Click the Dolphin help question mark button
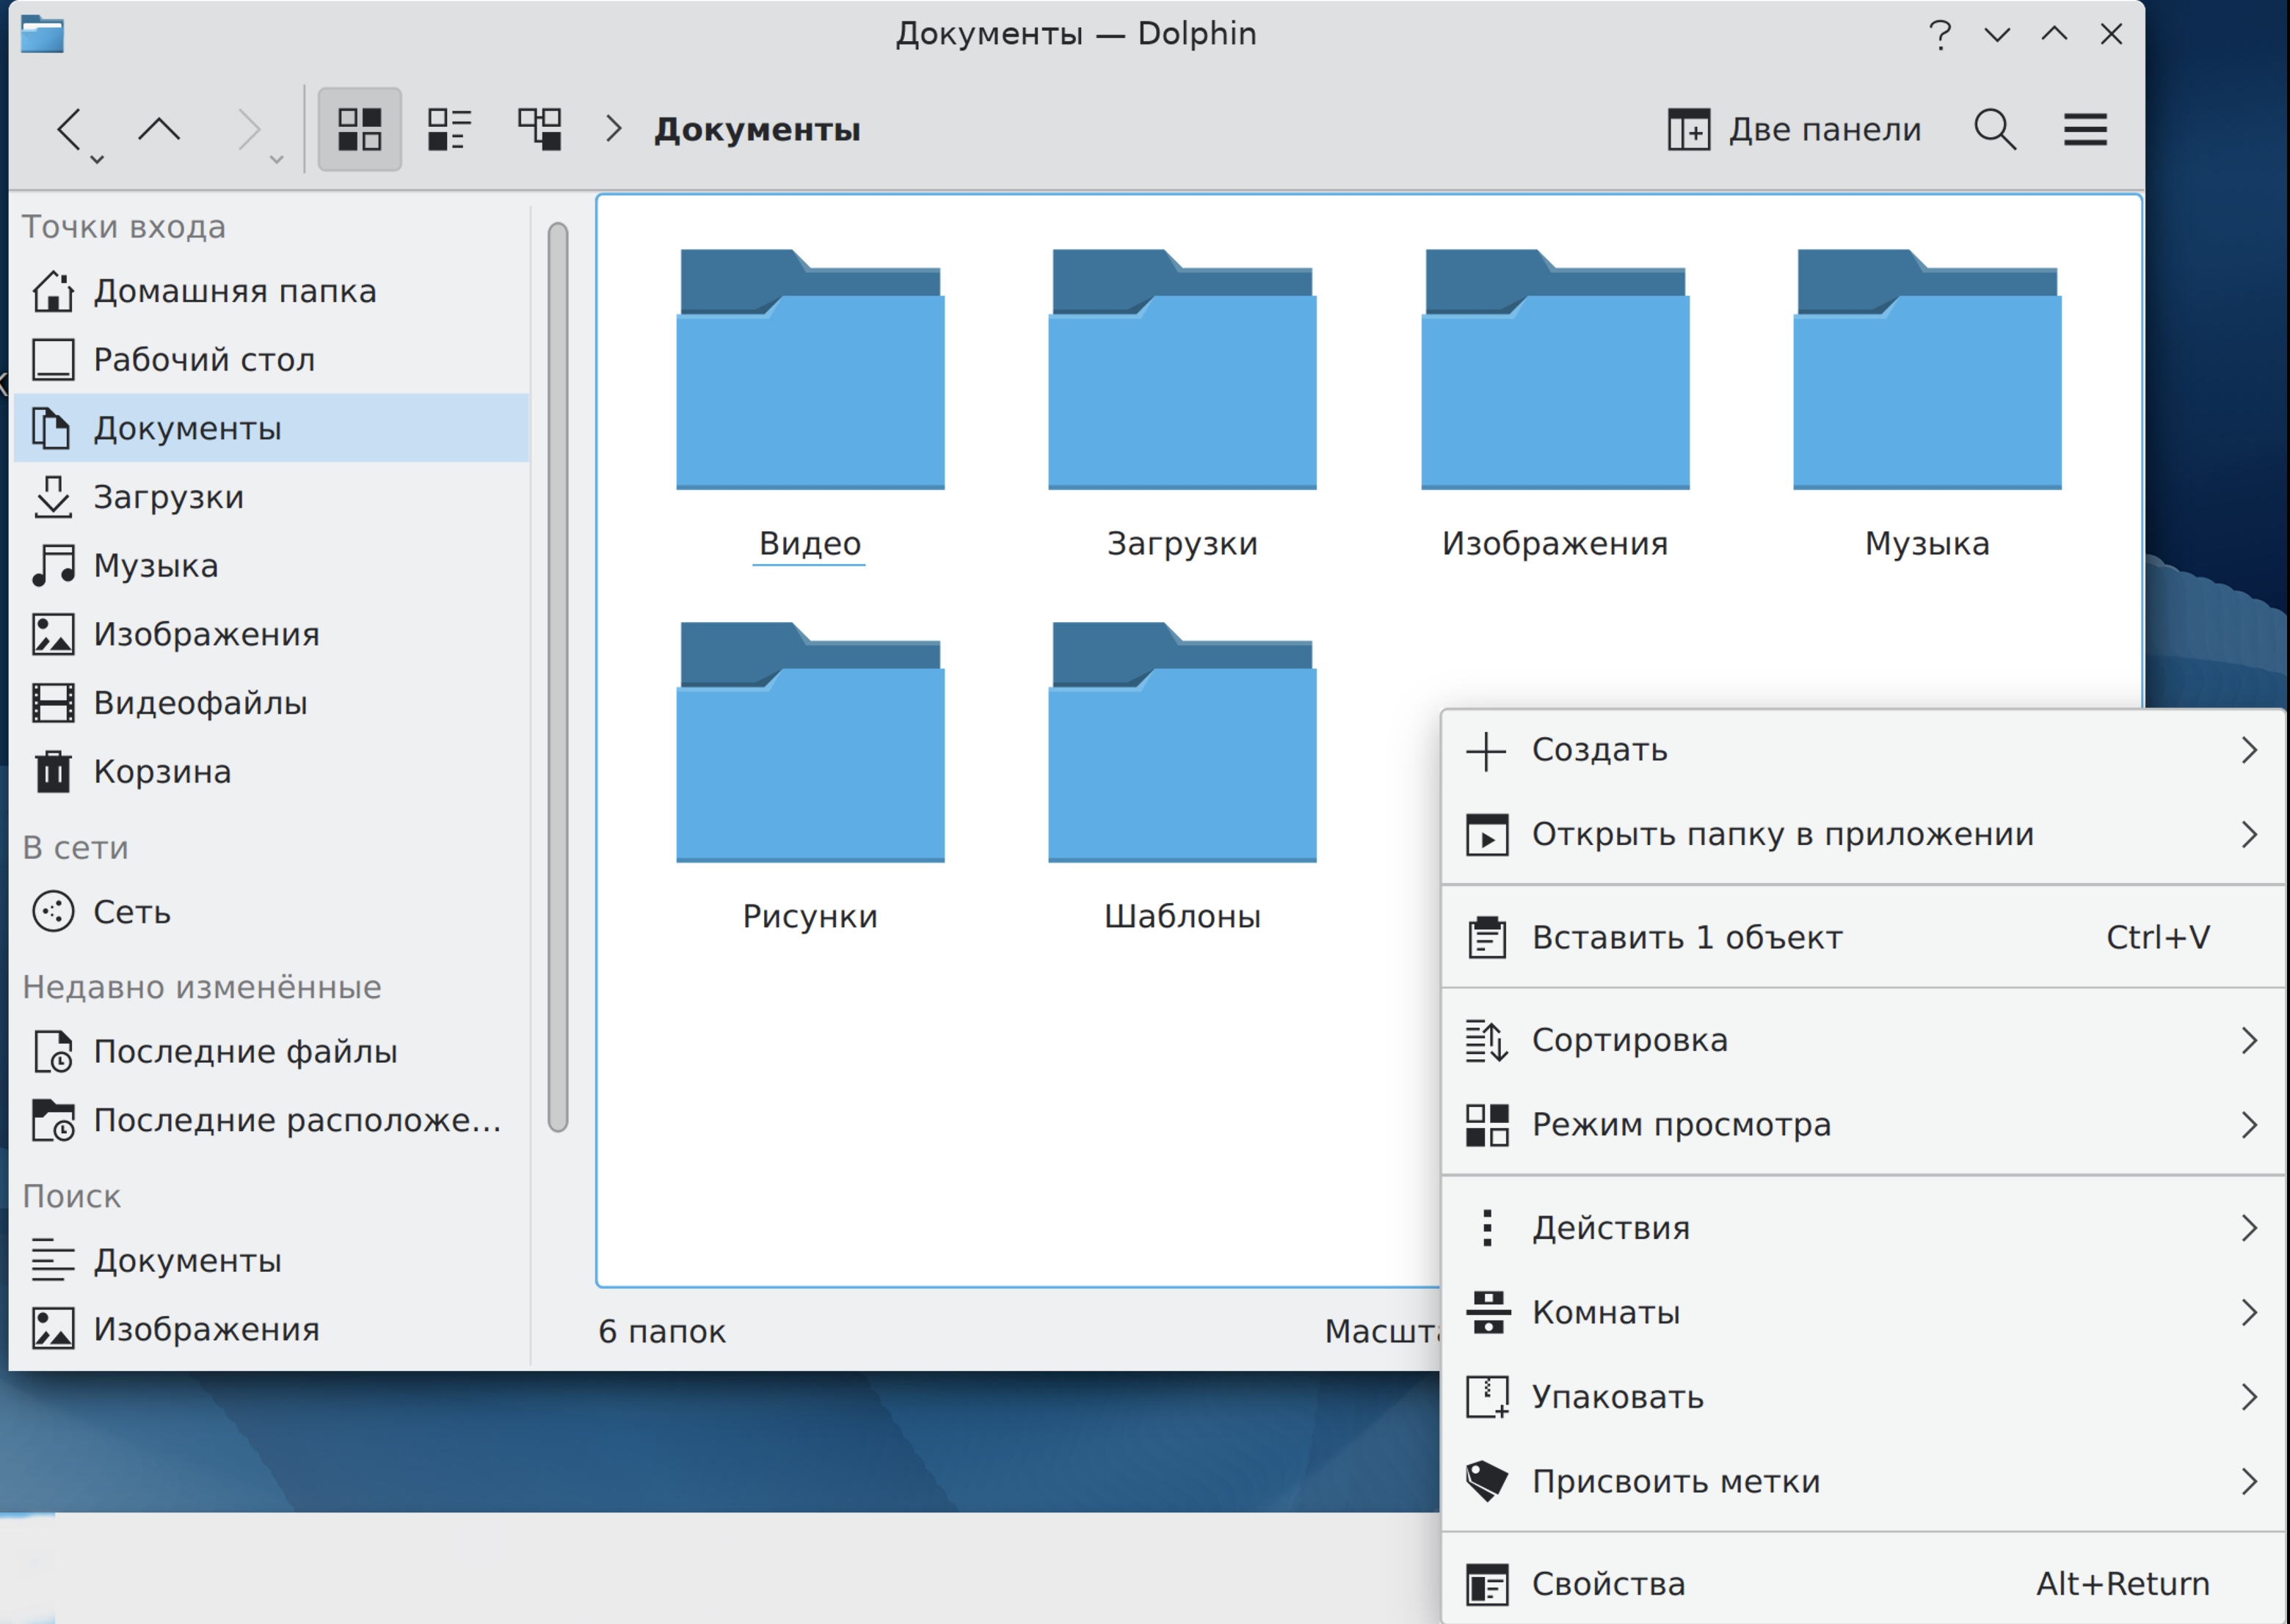The width and height of the screenshot is (2290, 1624). (x=1940, y=35)
